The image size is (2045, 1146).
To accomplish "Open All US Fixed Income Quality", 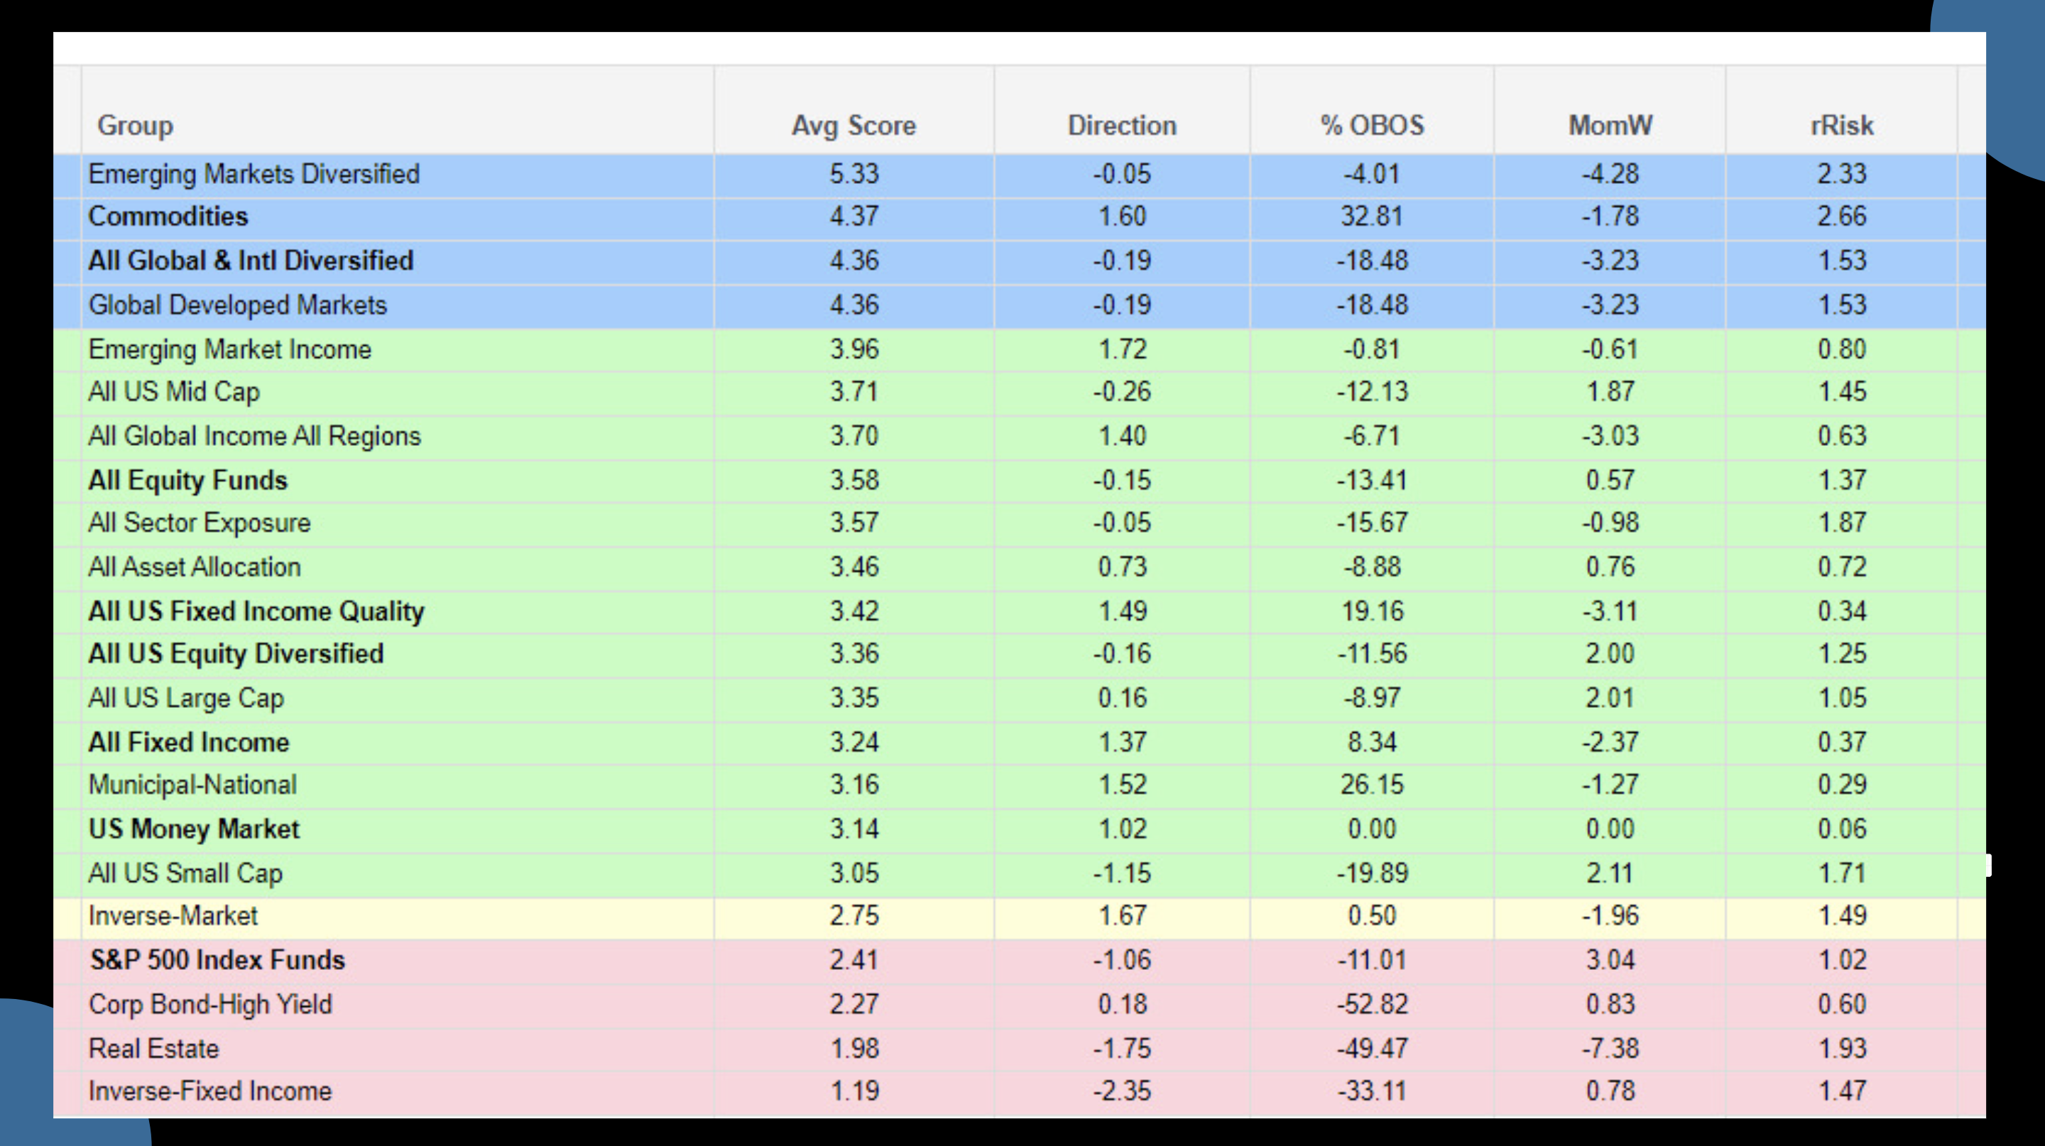I will [x=256, y=611].
